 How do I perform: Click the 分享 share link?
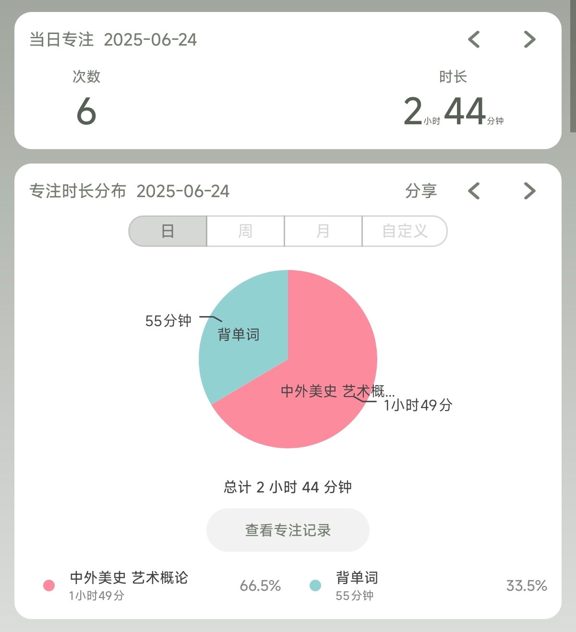(x=421, y=191)
